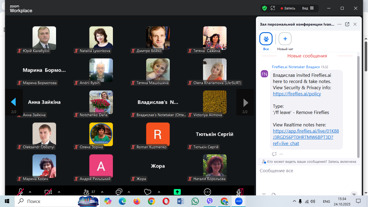Click the Сообщение все message input field
The height and width of the screenshot is (207, 368).
pyautogui.click(x=304, y=171)
